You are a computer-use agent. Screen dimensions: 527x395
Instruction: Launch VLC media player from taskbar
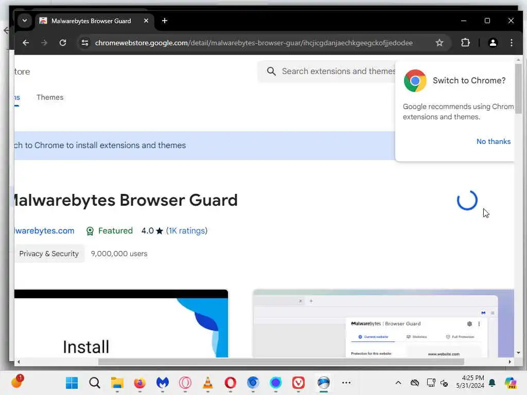[208, 383]
